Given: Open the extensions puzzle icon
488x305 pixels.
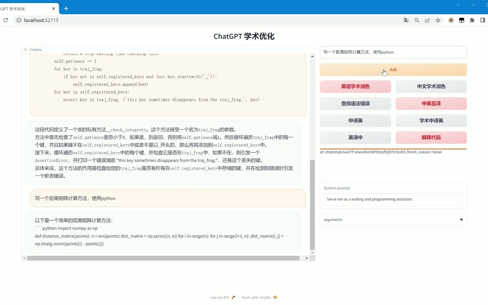Looking at the screenshot, I should [x=472, y=20].
